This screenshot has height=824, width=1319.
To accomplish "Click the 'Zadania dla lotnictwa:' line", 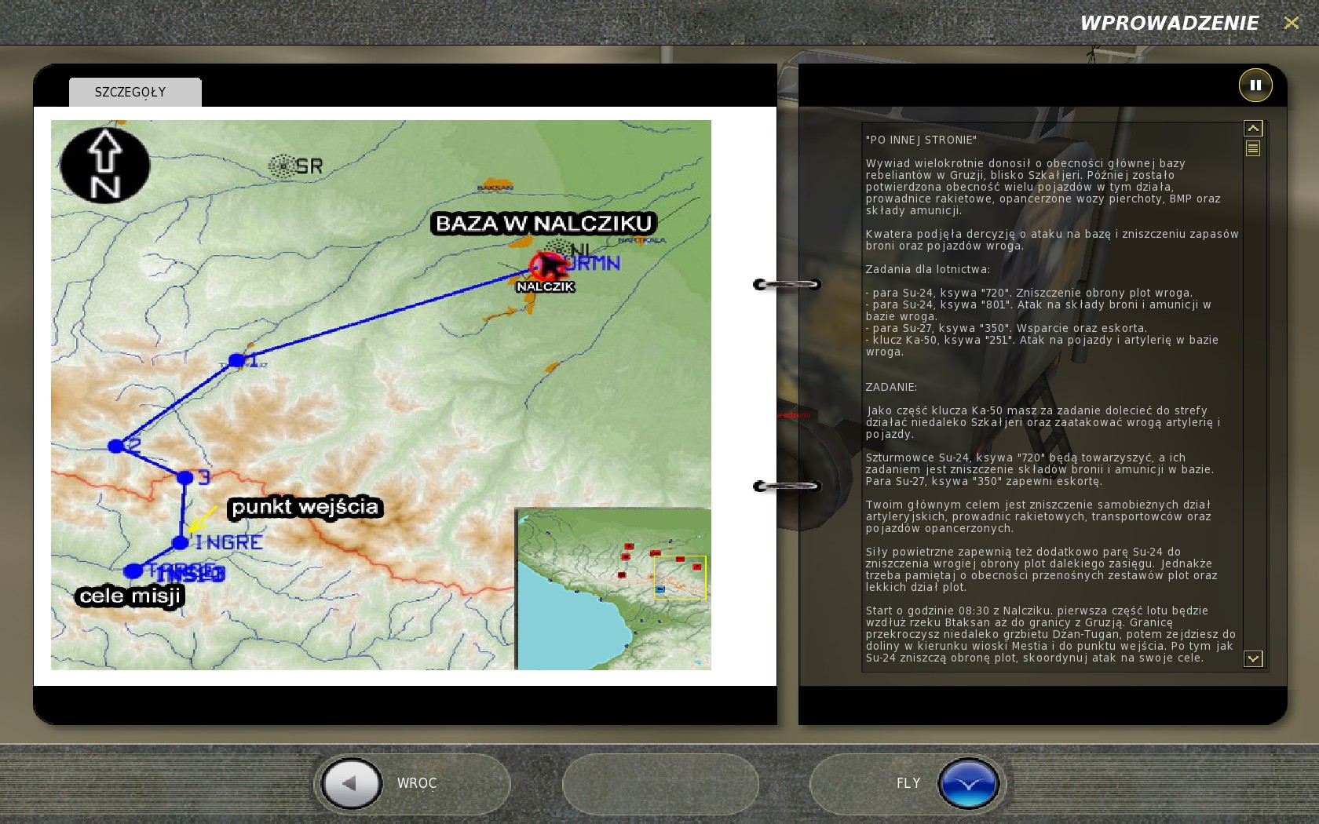I will (x=928, y=269).
